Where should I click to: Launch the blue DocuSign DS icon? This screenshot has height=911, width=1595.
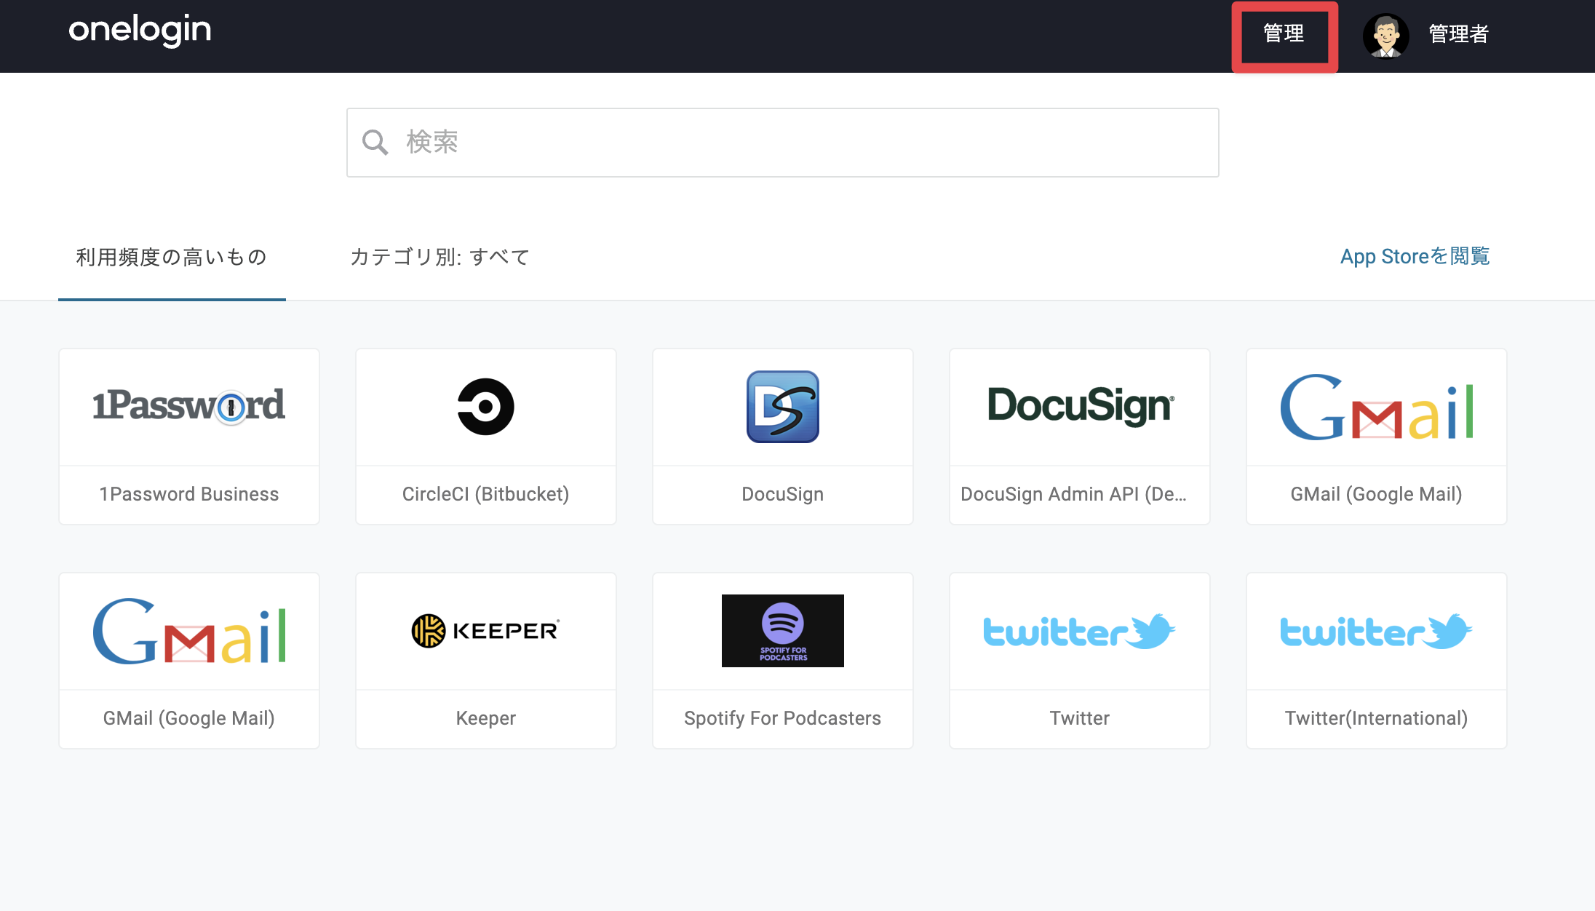coord(783,407)
